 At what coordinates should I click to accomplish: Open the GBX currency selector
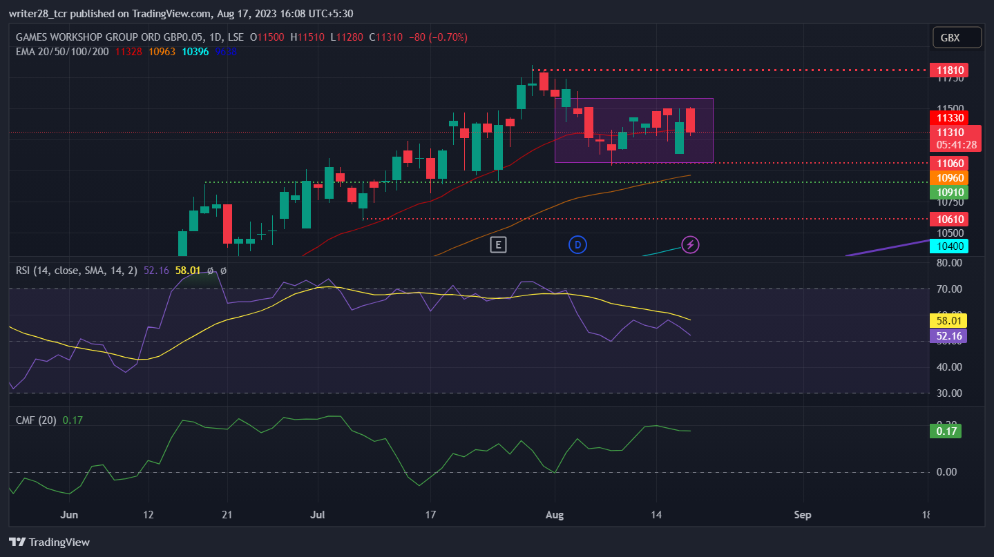click(x=957, y=38)
